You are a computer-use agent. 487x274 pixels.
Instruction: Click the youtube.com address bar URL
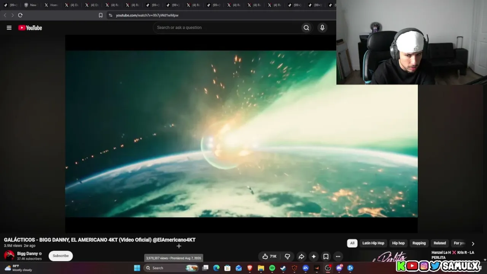(147, 15)
